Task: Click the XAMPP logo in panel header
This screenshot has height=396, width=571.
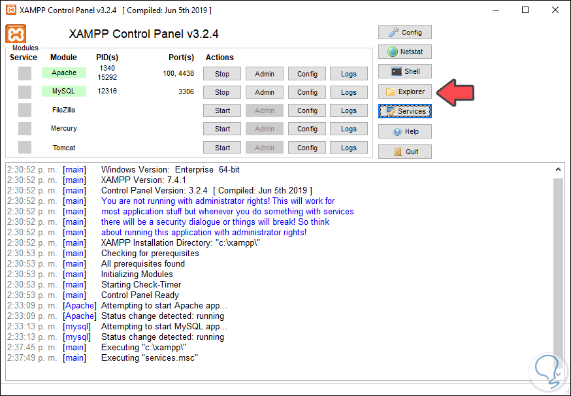Action: tap(16, 34)
